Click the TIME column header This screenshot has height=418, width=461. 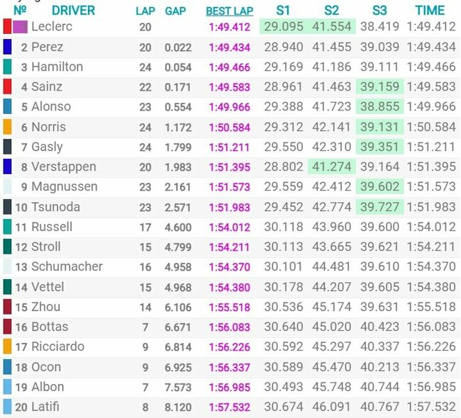click(430, 11)
